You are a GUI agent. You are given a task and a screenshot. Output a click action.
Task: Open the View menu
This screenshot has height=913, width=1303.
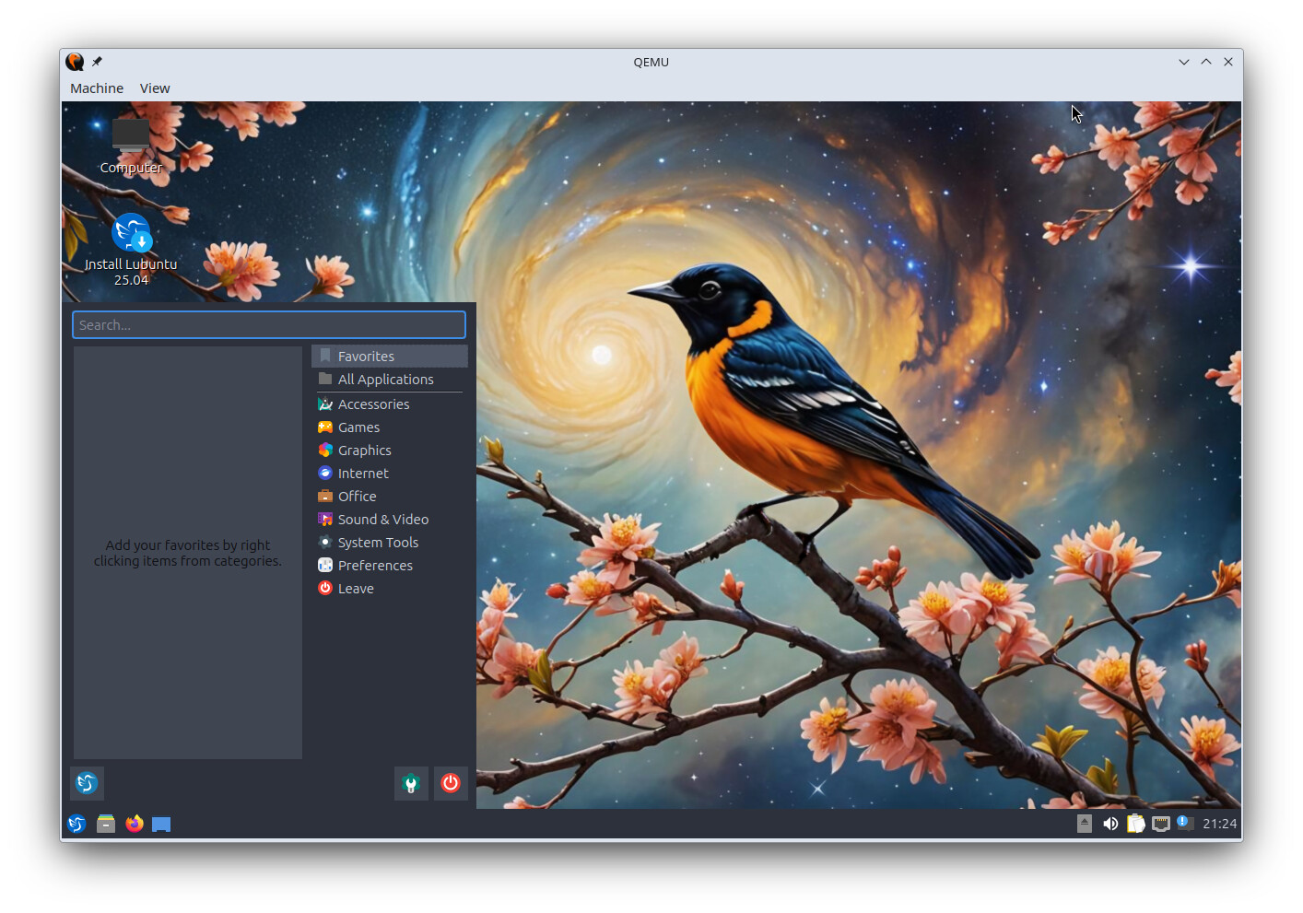[x=155, y=88]
